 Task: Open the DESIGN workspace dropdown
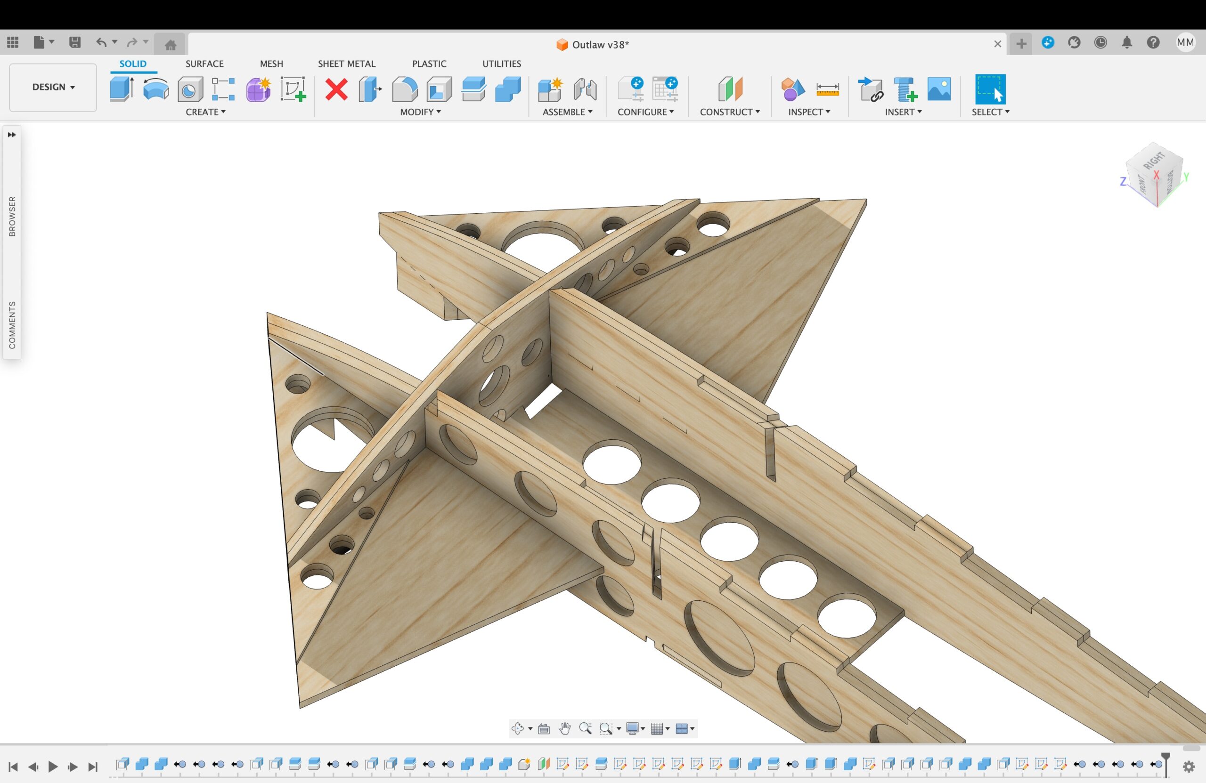click(x=53, y=87)
